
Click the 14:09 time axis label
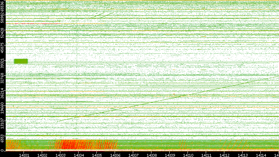[x=170, y=155]
